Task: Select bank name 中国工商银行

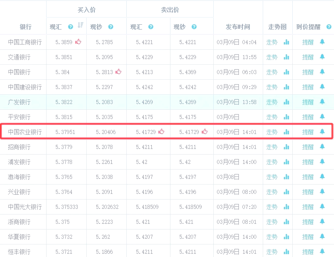Action: [x=25, y=42]
